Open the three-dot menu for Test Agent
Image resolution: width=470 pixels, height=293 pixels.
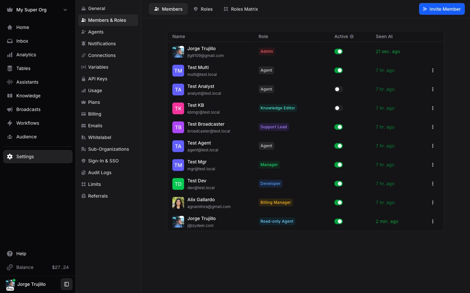click(x=433, y=146)
